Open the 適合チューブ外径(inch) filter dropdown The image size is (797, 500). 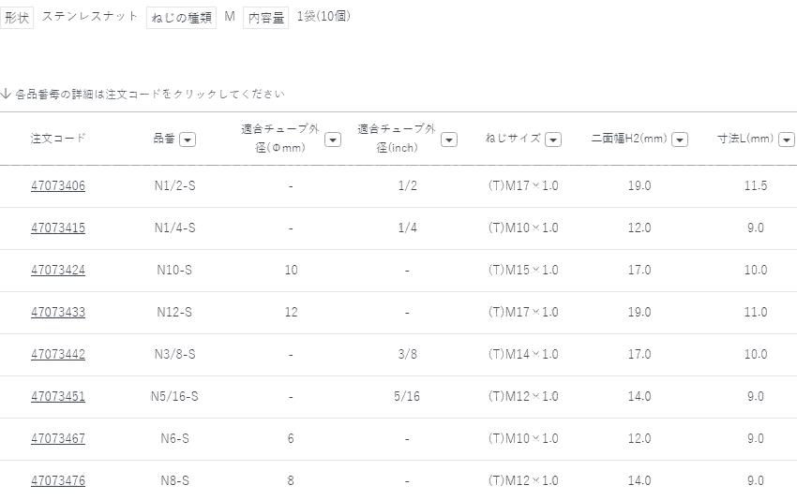[x=448, y=140]
